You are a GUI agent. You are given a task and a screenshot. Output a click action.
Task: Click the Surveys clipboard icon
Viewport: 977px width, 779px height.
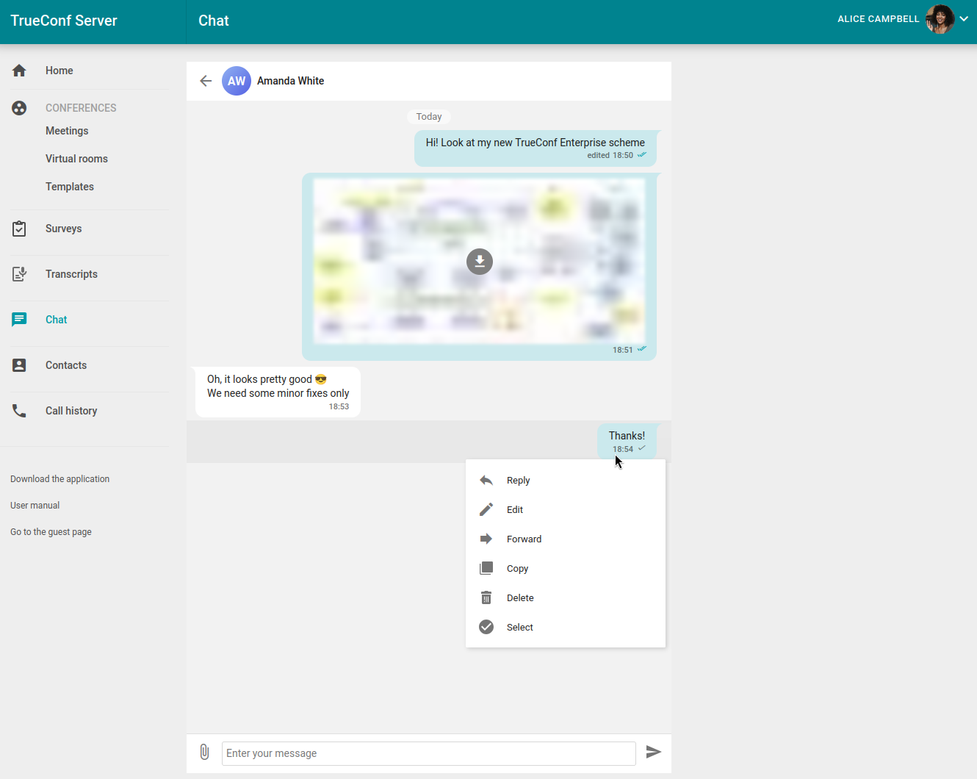(x=19, y=229)
